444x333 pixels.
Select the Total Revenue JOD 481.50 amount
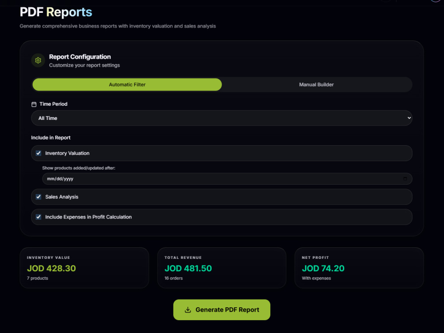click(x=188, y=268)
